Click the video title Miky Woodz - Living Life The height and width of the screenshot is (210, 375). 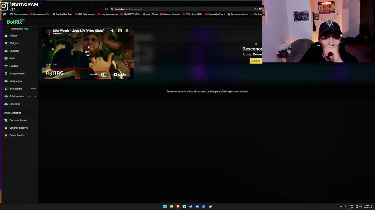(79, 31)
